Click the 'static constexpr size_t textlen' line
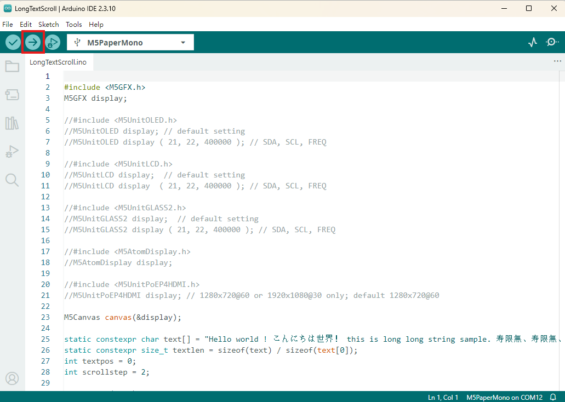 (x=211, y=350)
